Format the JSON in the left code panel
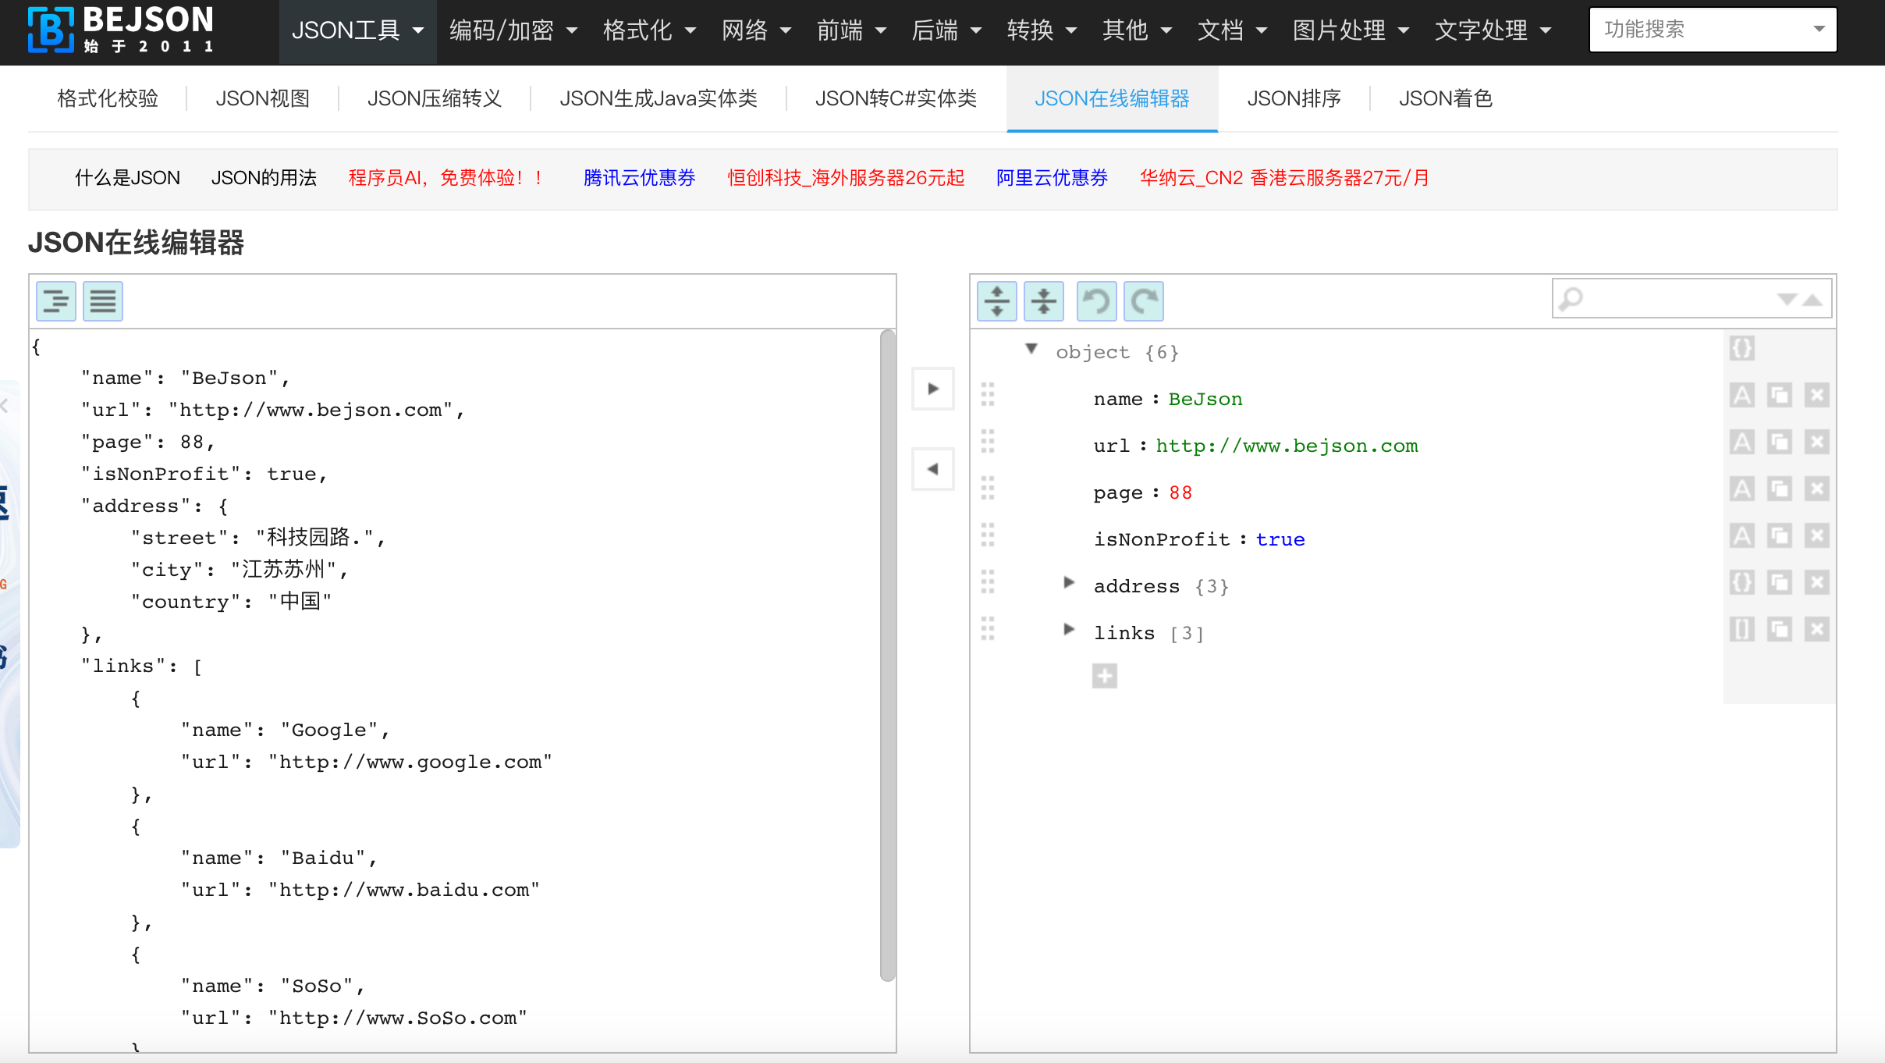Image resolution: width=1885 pixels, height=1063 pixels. 55,300
